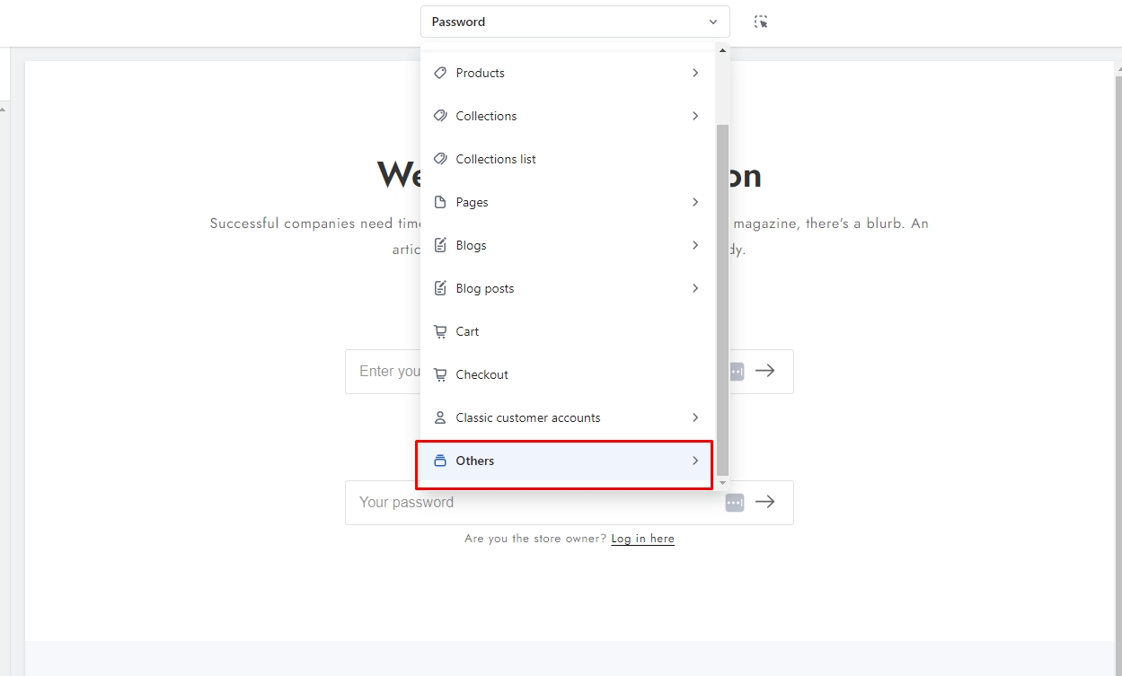Click the Blog posts edit icon
The image size is (1122, 676).
click(440, 288)
